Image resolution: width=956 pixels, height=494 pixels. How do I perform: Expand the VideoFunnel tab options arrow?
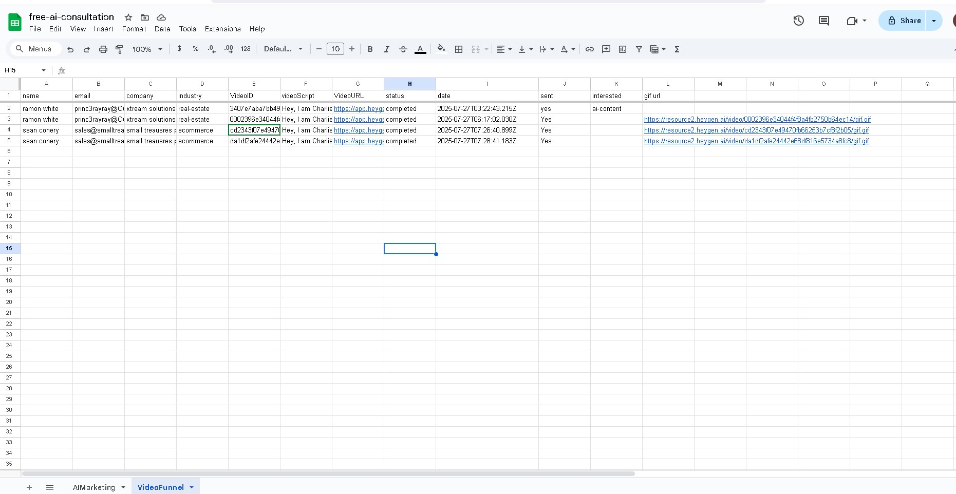tap(192, 487)
